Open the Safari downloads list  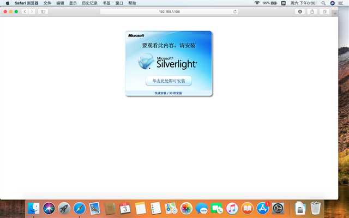tap(300, 11)
